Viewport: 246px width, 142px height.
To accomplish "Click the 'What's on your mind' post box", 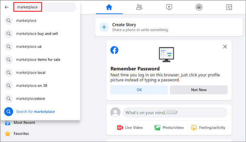I will coord(175,113).
